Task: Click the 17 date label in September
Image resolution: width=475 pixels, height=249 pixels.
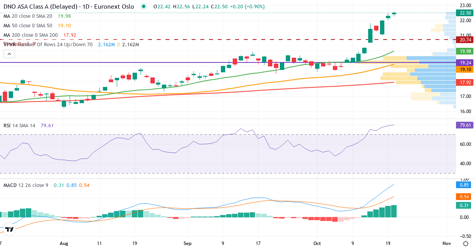Action: pyautogui.click(x=258, y=243)
